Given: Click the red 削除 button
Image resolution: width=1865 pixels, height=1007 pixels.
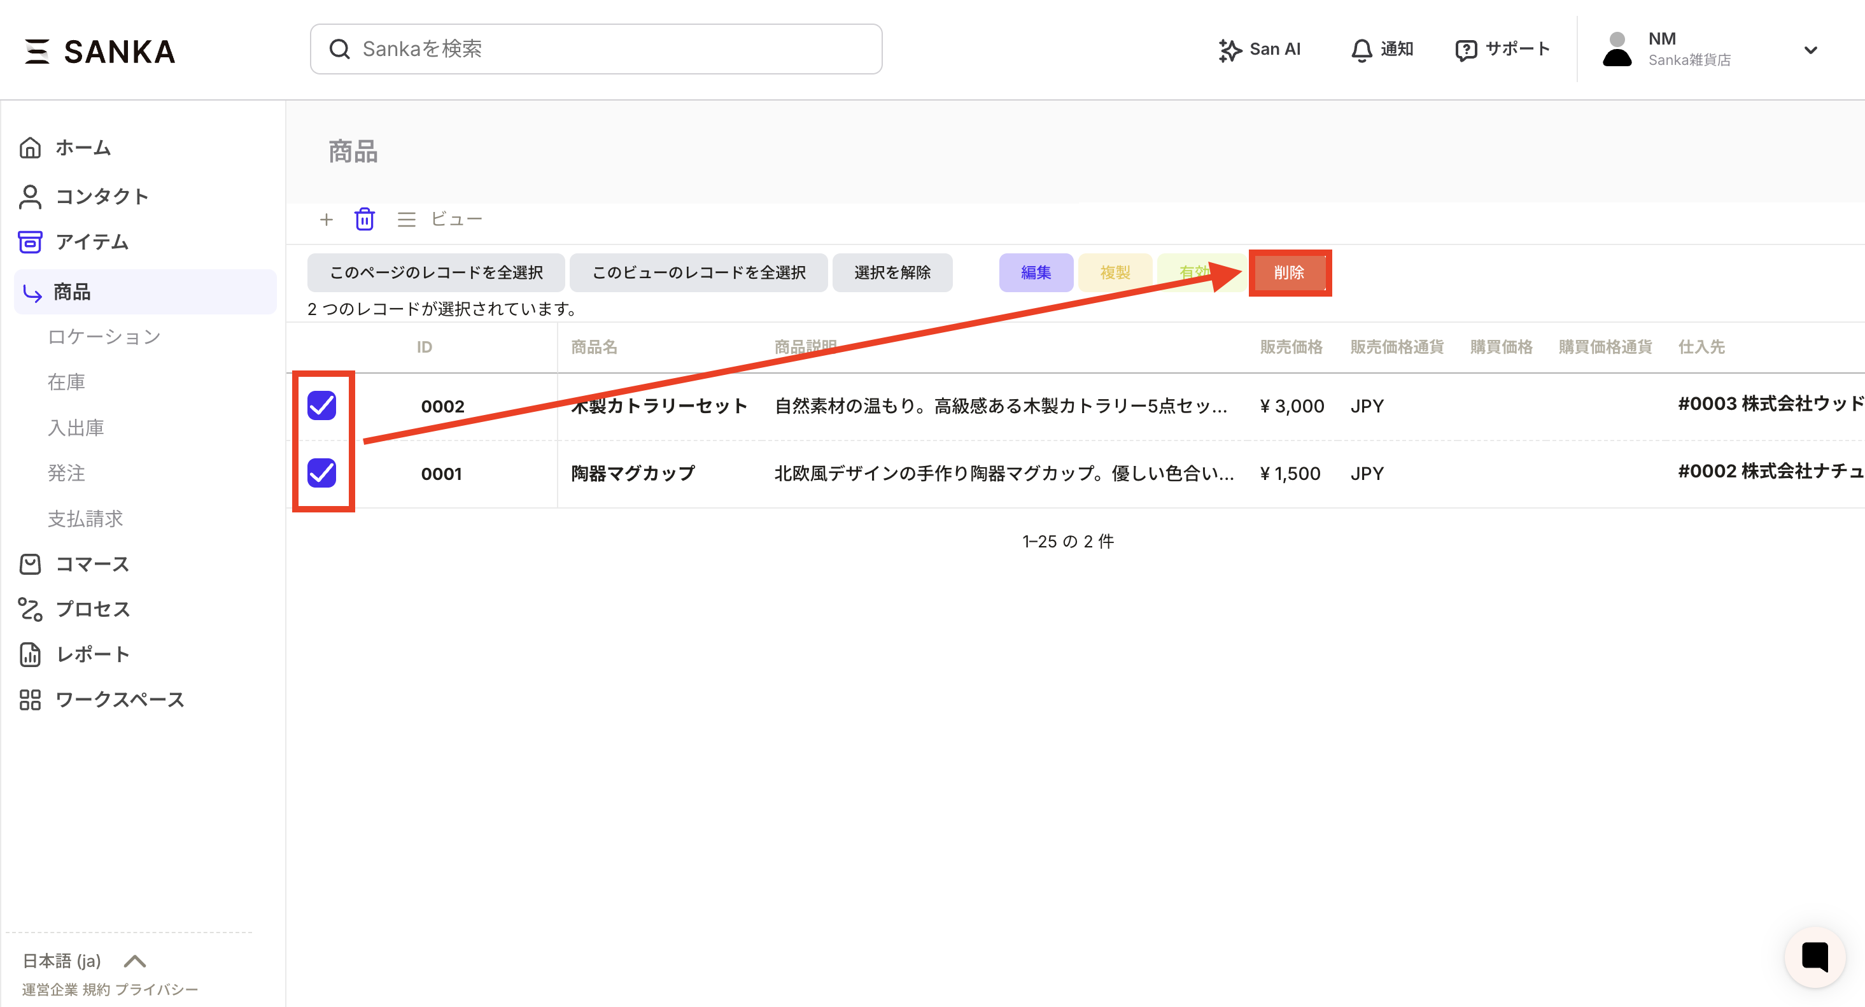Looking at the screenshot, I should click(x=1289, y=272).
